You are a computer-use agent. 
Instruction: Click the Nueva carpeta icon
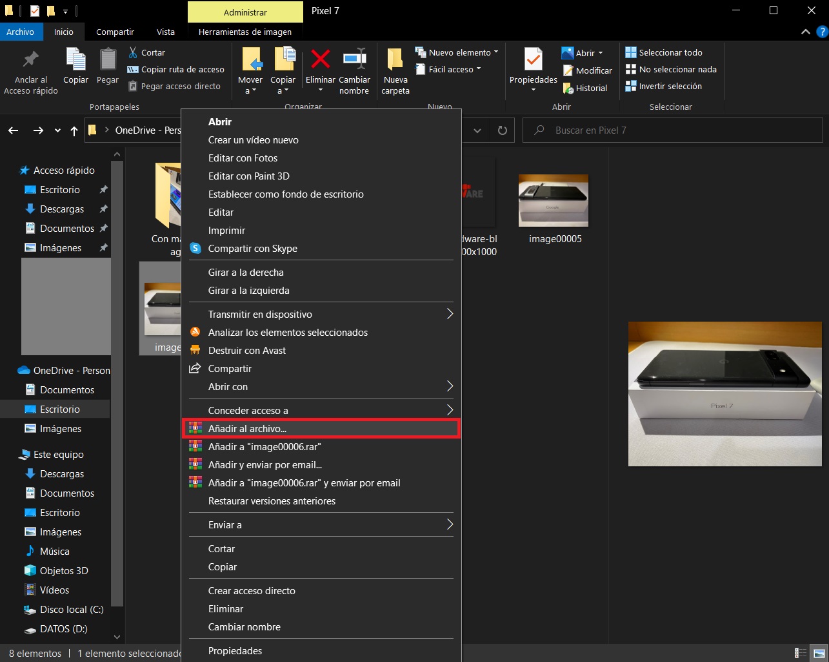395,59
